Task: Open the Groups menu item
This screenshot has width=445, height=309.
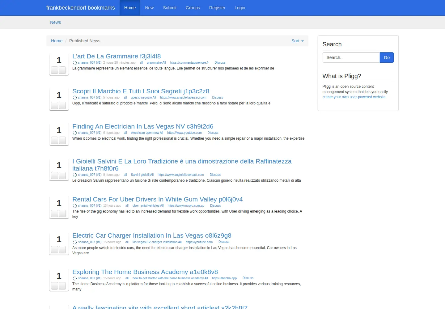Action: (193, 8)
